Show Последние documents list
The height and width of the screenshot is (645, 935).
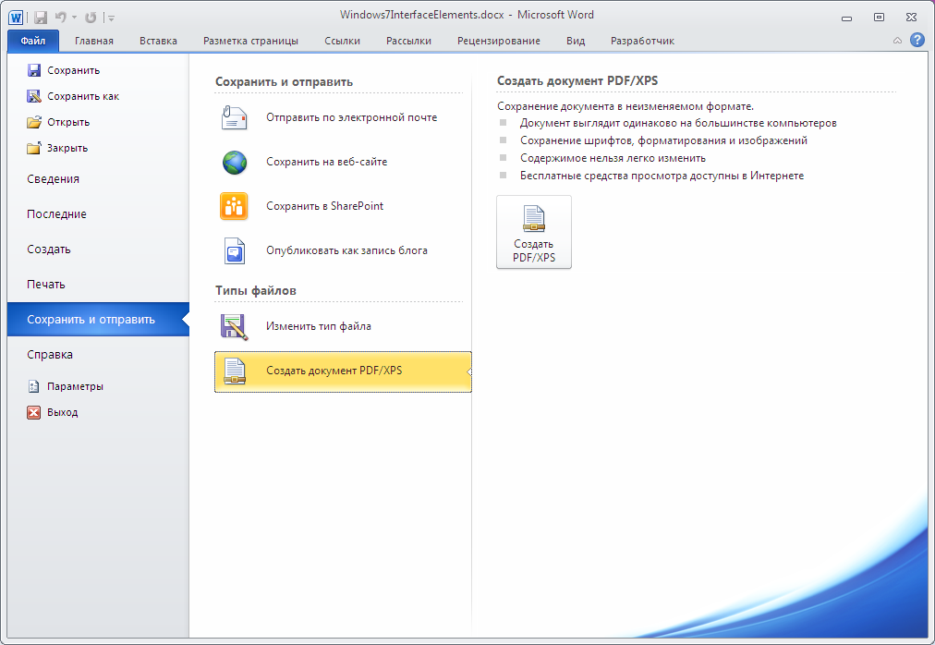(x=56, y=214)
